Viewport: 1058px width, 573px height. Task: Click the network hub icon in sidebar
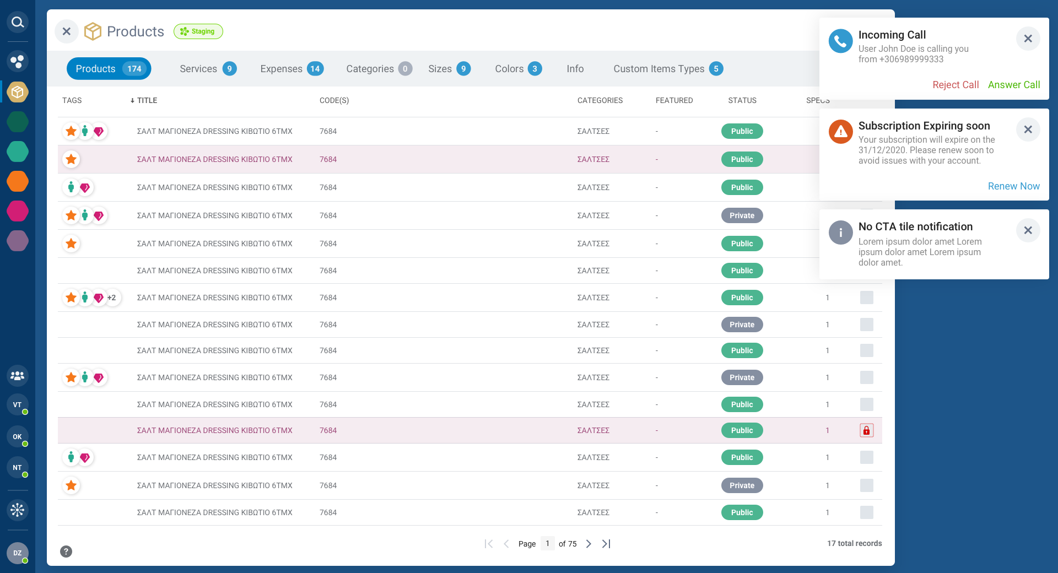[18, 510]
